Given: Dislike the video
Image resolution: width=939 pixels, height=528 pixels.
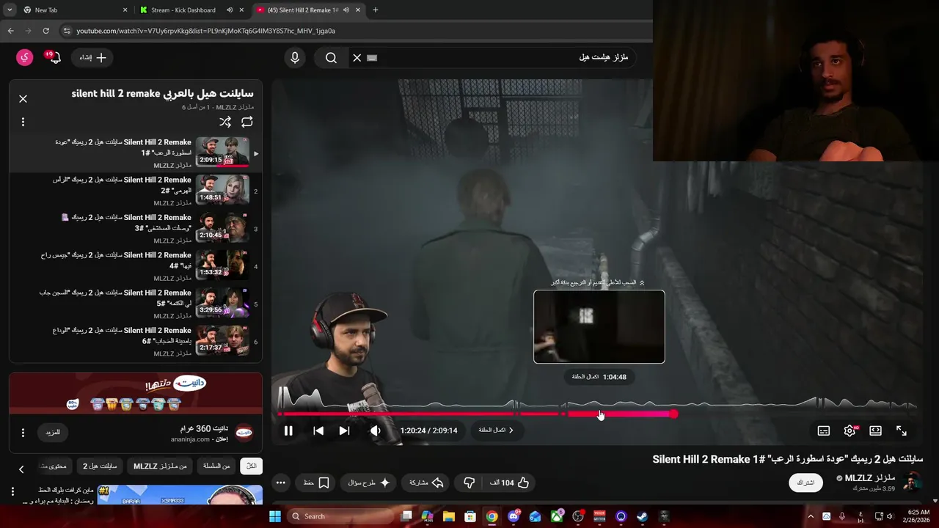Looking at the screenshot, I should pos(469,483).
